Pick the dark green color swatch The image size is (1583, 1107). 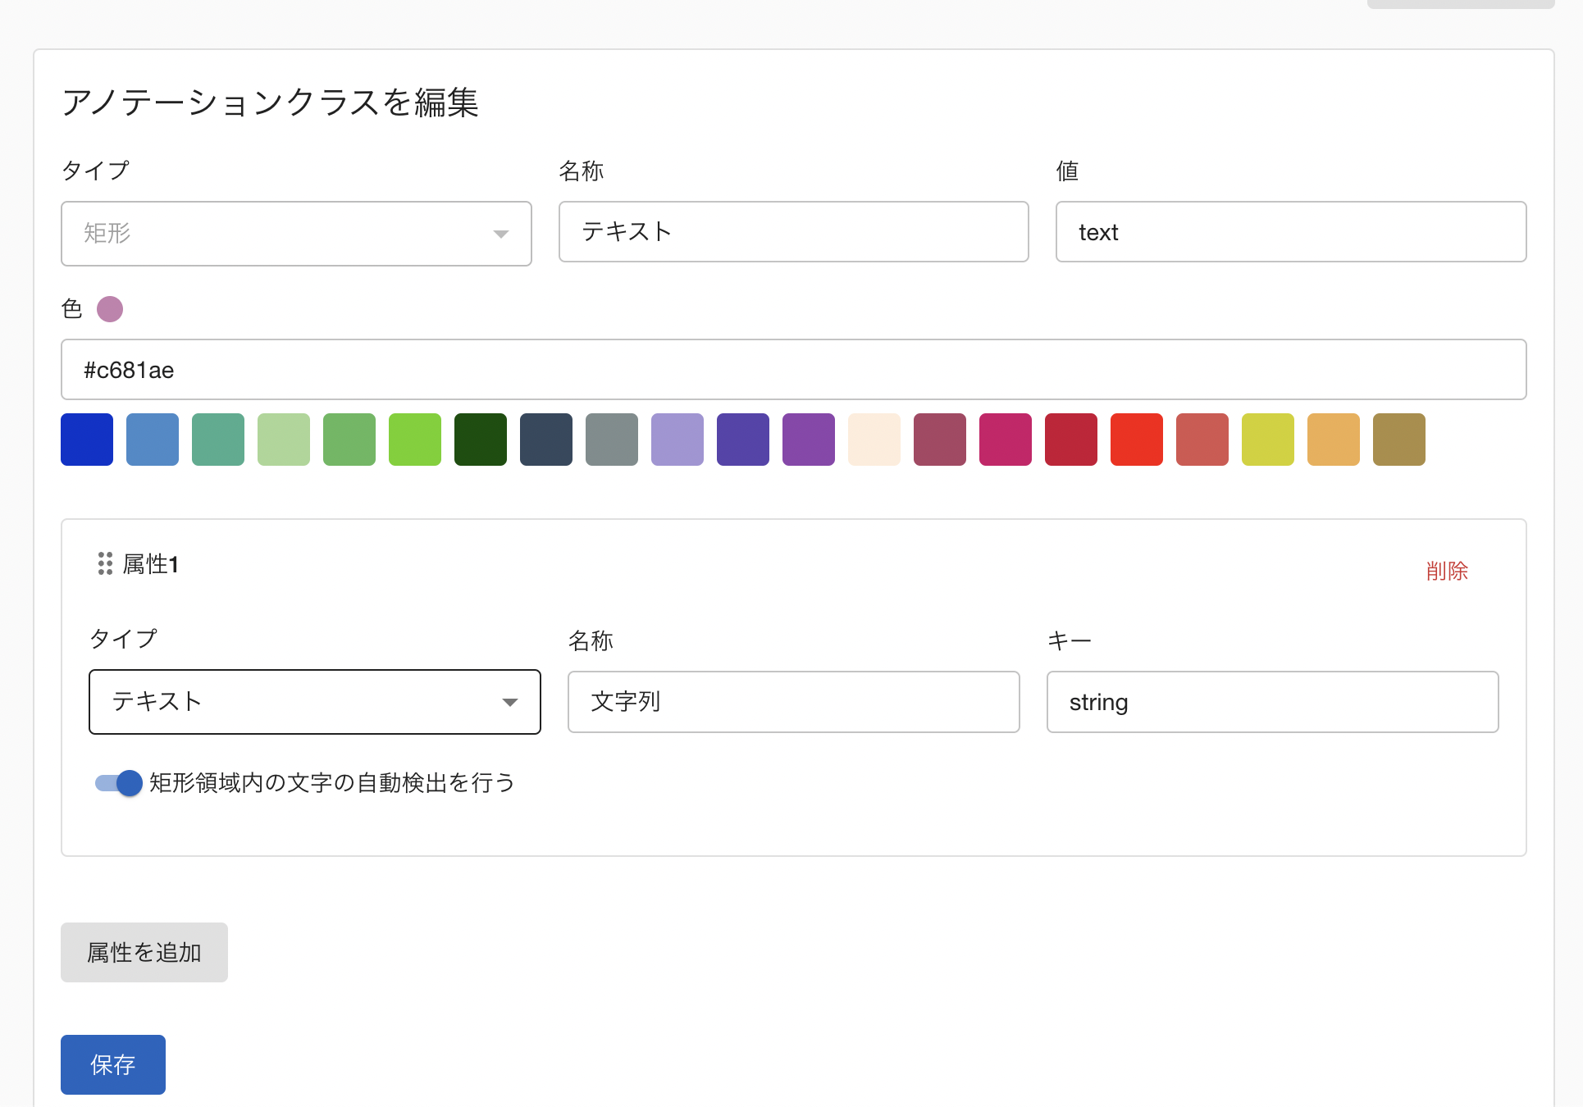click(481, 440)
